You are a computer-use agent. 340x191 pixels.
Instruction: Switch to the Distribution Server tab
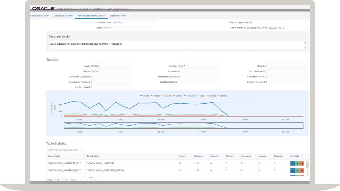pos(63,16)
